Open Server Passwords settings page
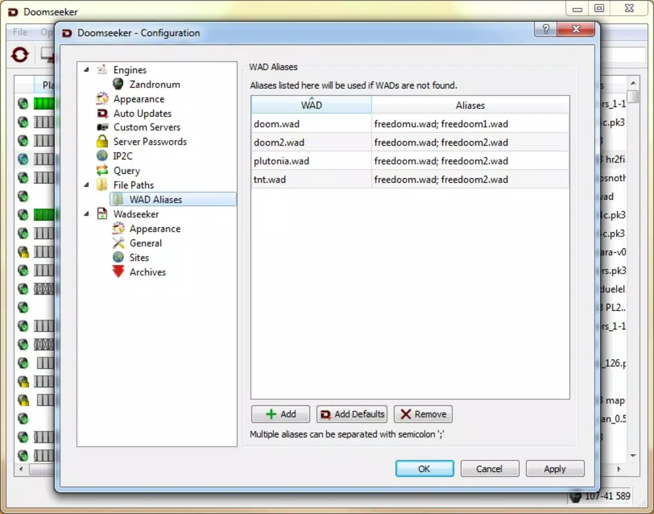Screen dimensions: 654x514 (150, 141)
